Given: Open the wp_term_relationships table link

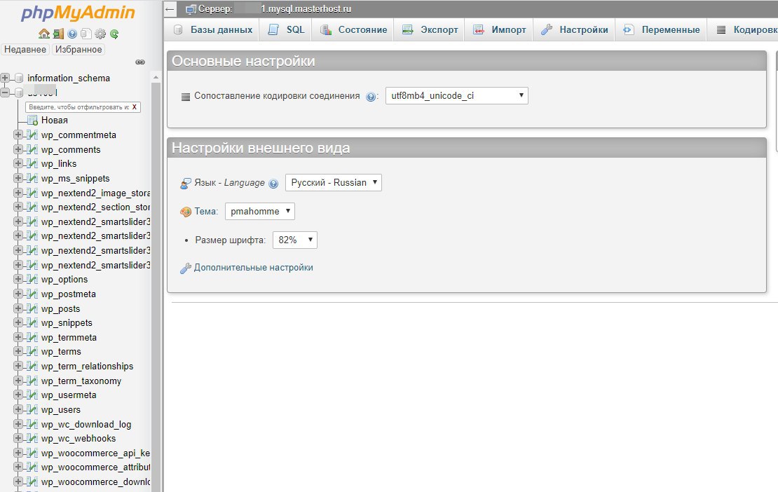Looking at the screenshot, I should click(x=88, y=366).
